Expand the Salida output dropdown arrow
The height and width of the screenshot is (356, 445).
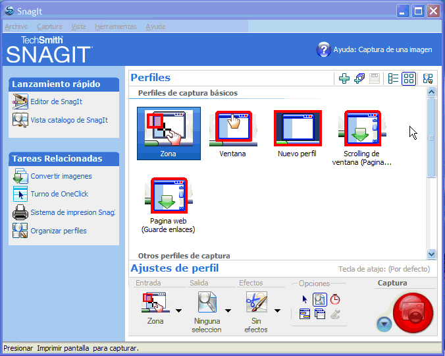[x=228, y=311]
